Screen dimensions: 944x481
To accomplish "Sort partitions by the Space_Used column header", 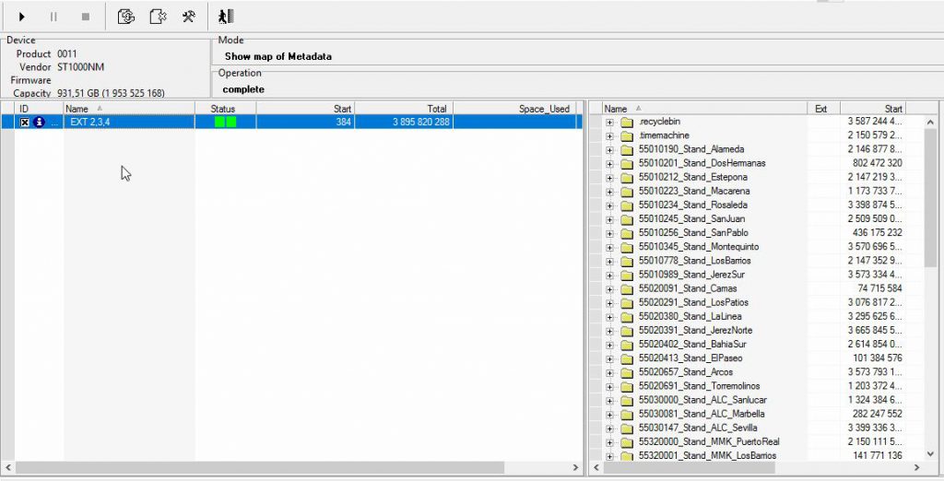I will 544,109.
